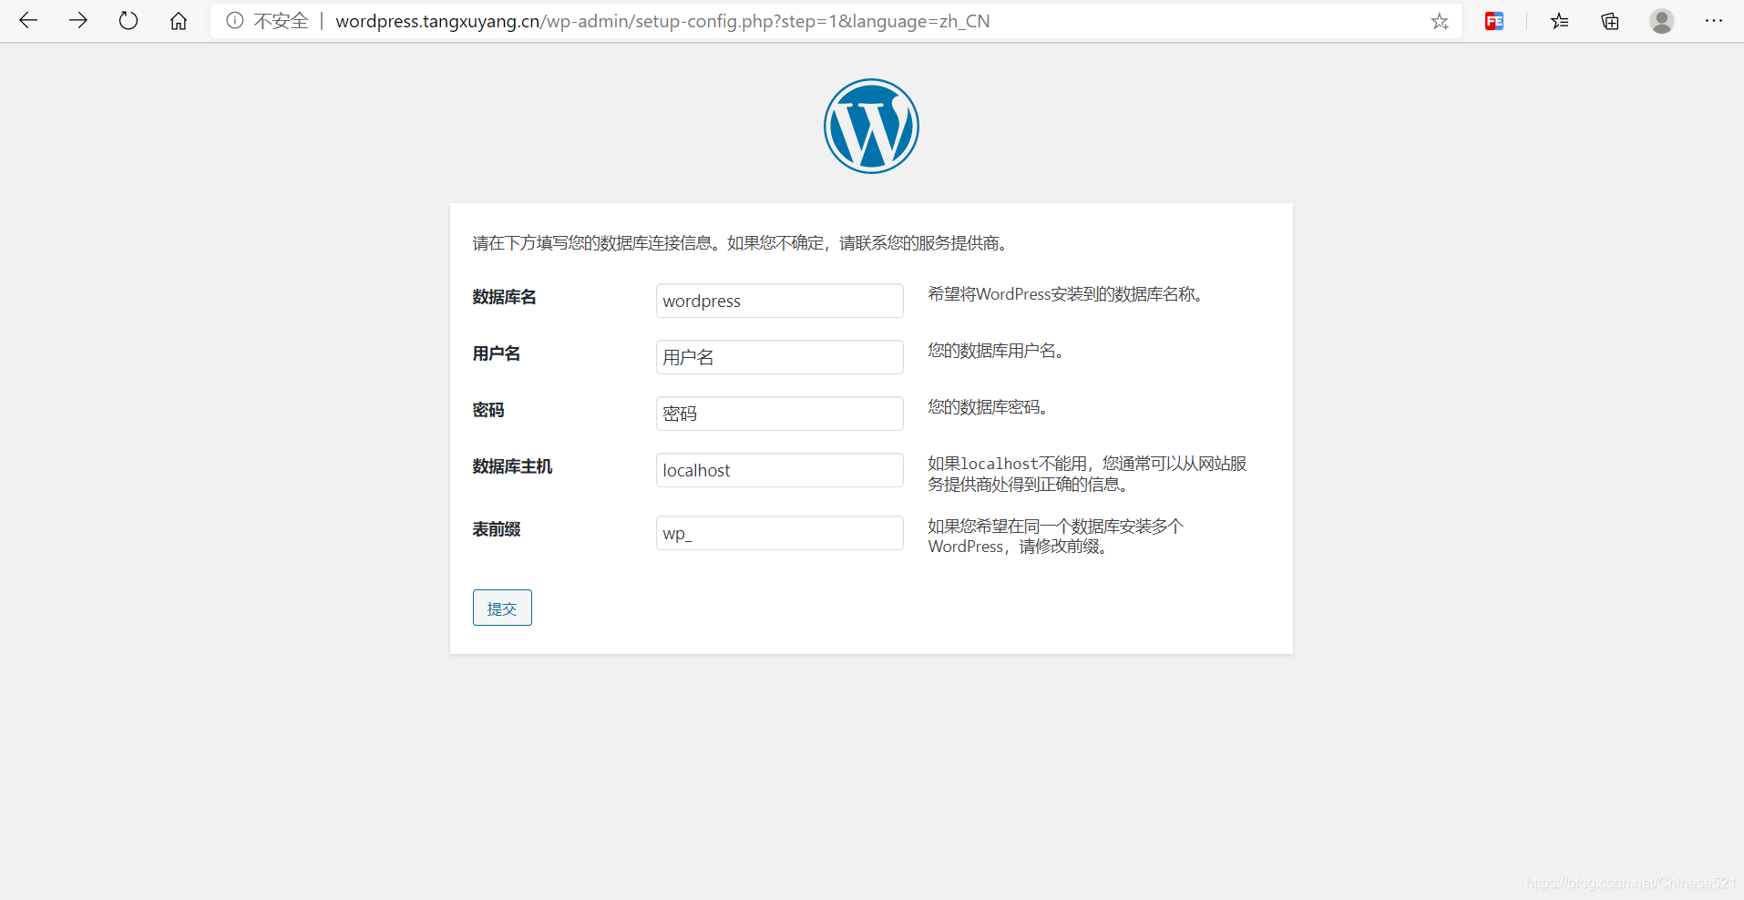
Task: Select the wordpress database name field
Action: click(779, 300)
